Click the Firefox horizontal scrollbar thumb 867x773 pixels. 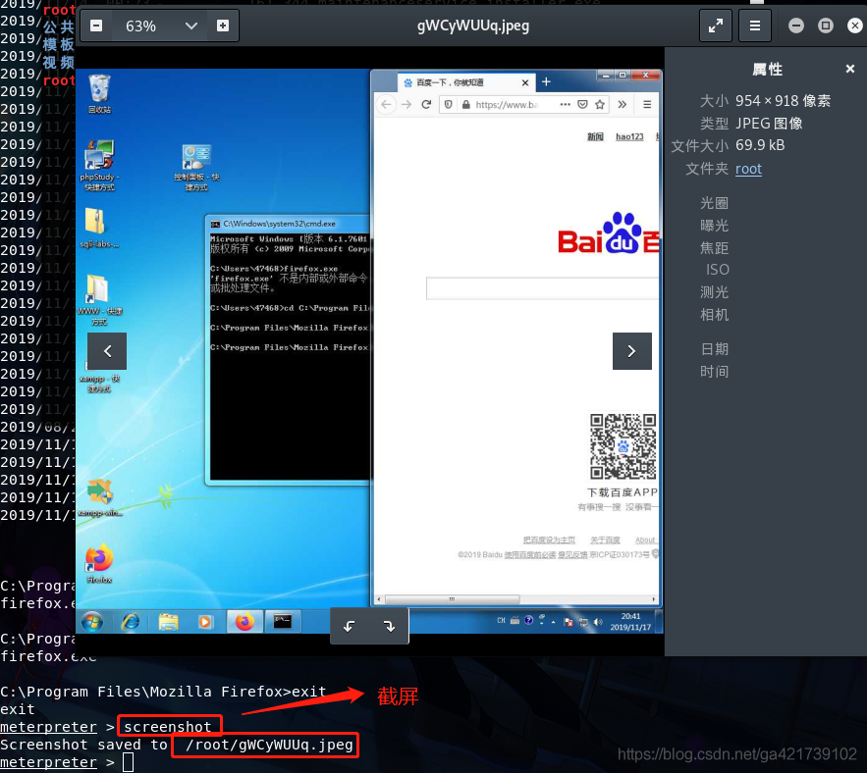click(x=452, y=599)
